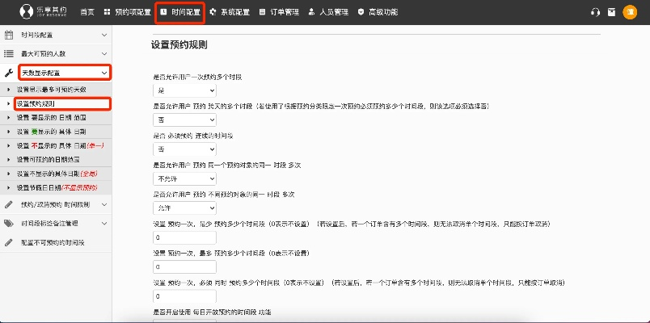650x323 pixels.
Task: Click tags icon beside 时间段标签备注管理
Action: click(9, 224)
